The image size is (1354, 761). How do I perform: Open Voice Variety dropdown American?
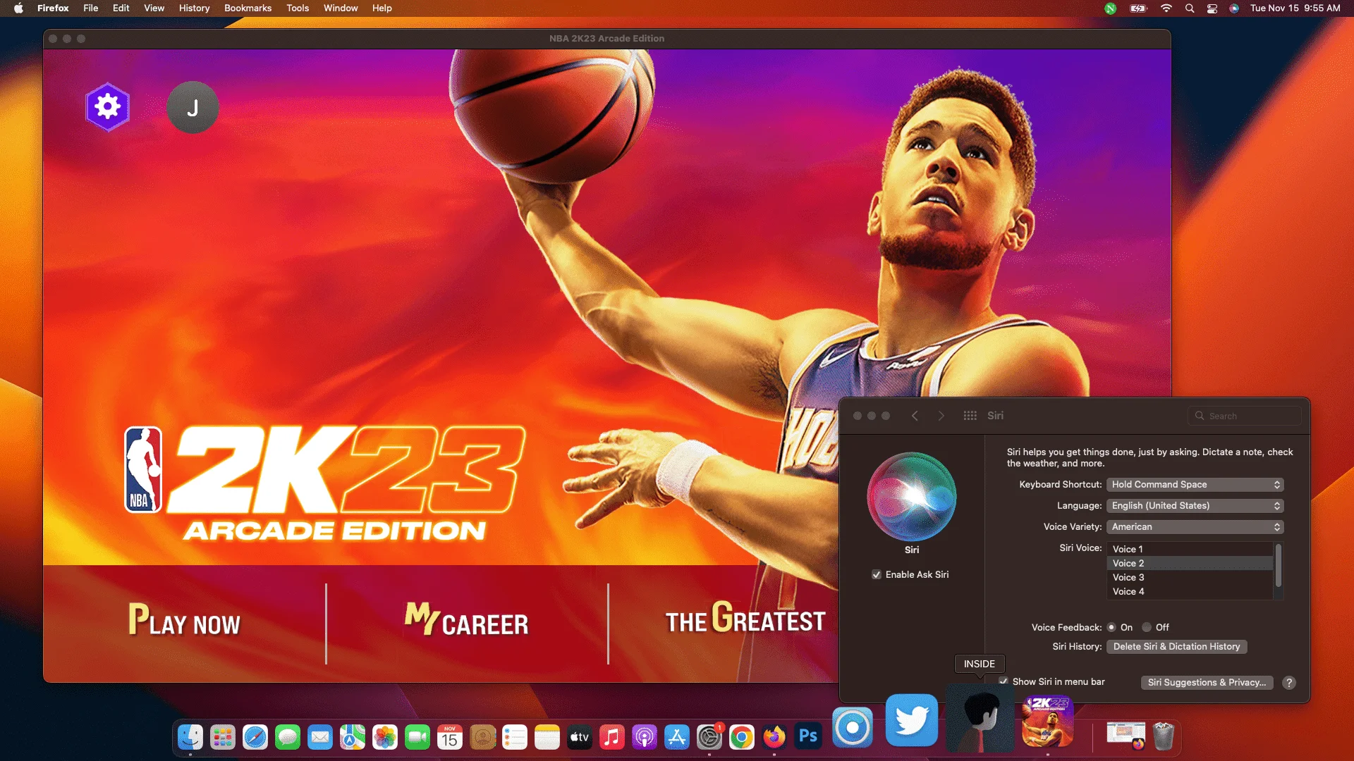1195,527
